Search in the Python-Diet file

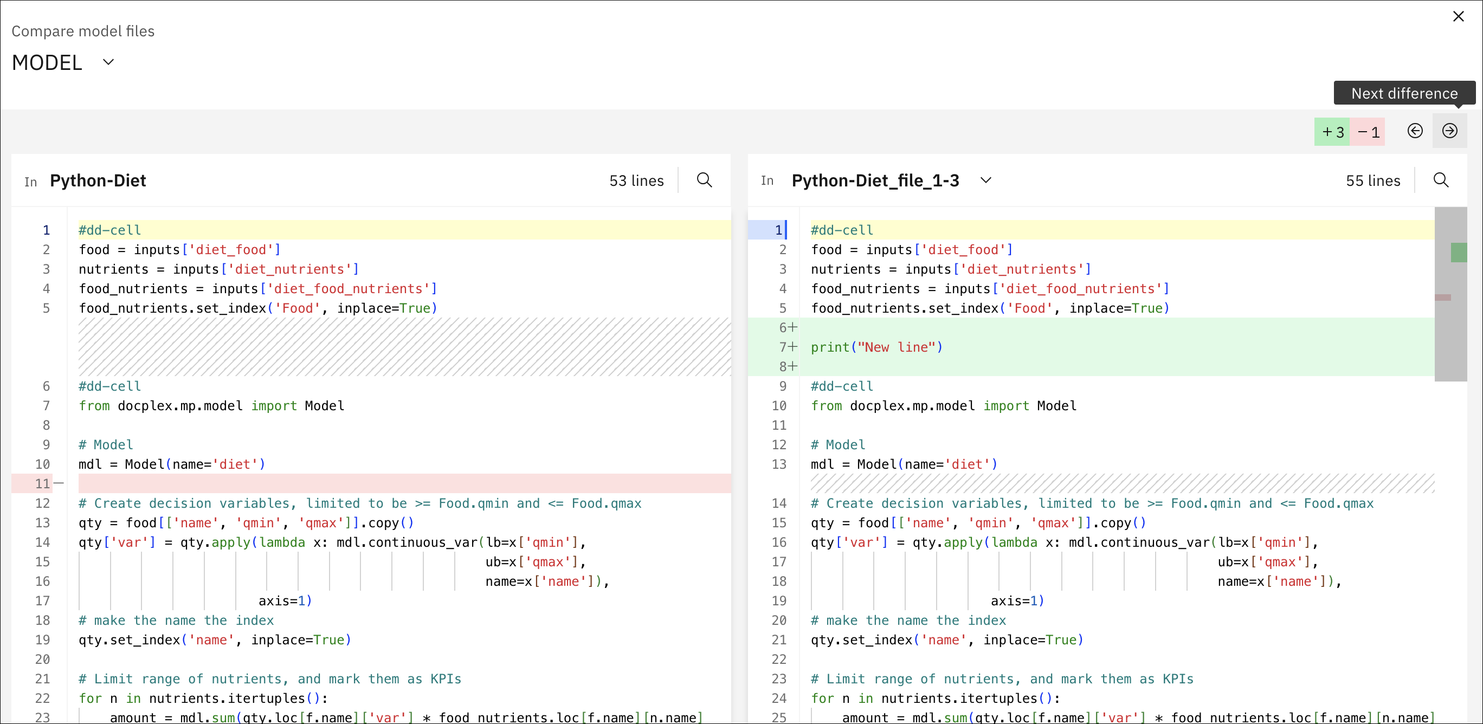pyautogui.click(x=704, y=180)
